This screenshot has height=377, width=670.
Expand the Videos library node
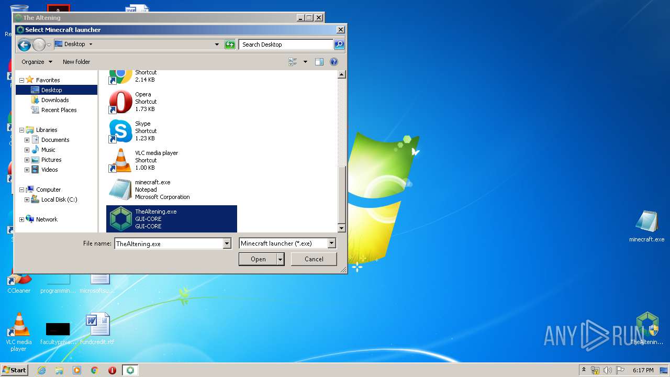27,170
